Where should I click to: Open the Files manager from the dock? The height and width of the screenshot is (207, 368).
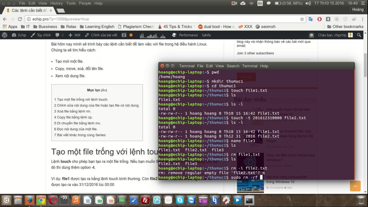click(18, 200)
